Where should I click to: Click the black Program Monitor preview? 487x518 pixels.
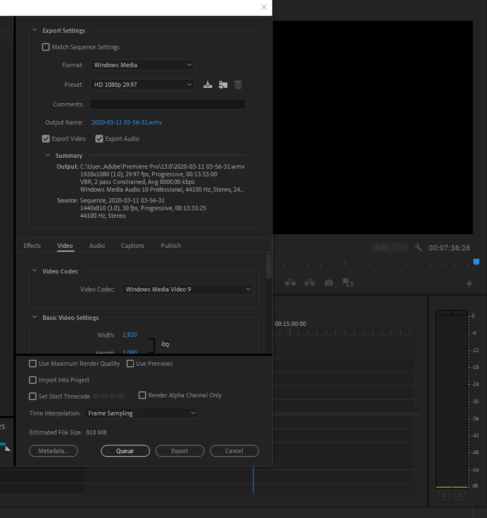373,128
